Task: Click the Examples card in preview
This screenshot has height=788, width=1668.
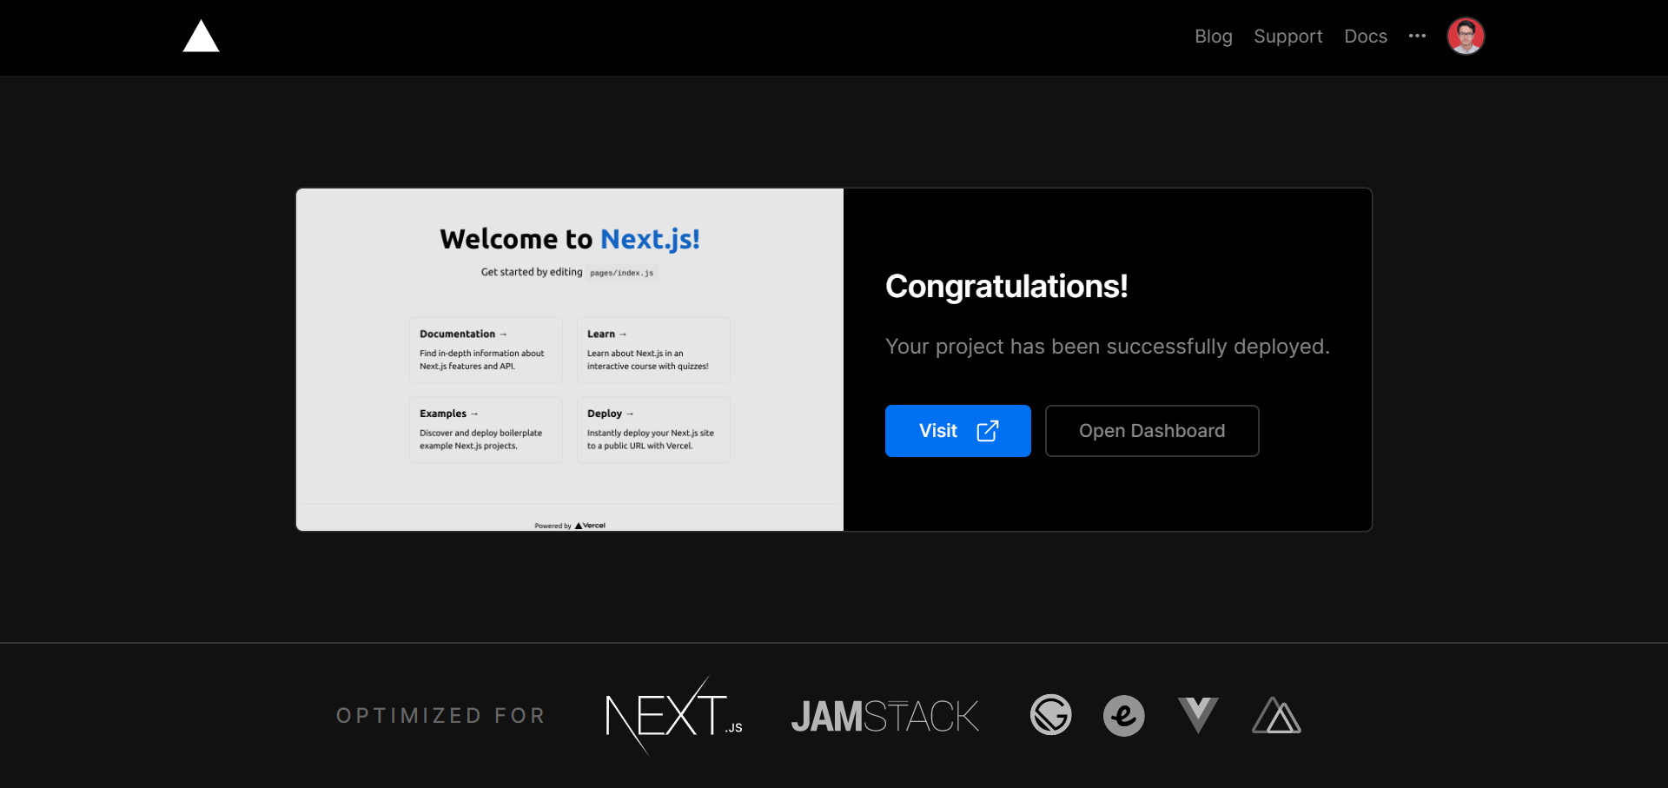Action: point(486,430)
